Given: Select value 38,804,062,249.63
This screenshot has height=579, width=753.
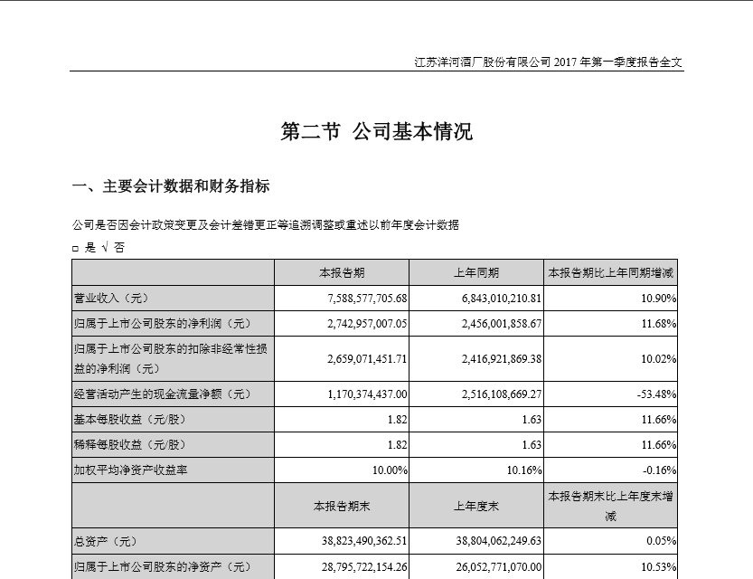Looking at the screenshot, I should point(499,542).
